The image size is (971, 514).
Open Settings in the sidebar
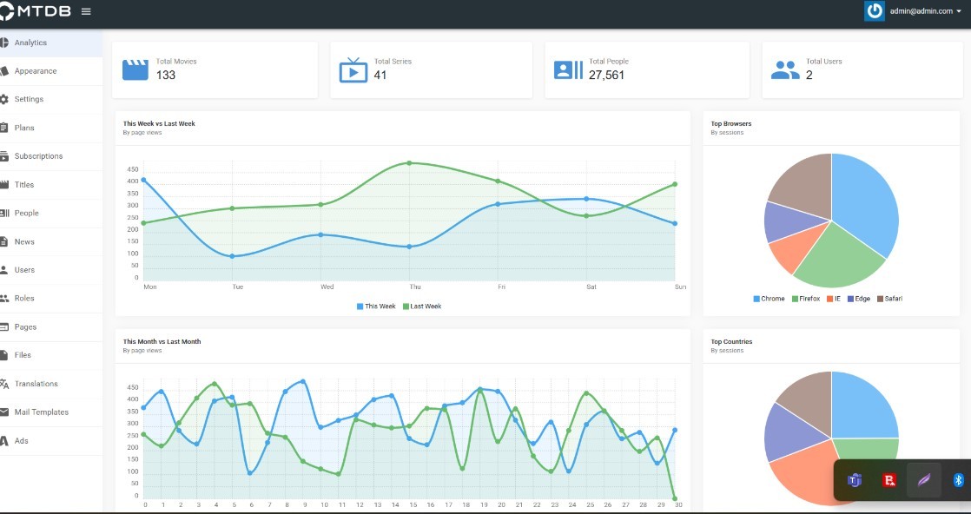coord(50,99)
